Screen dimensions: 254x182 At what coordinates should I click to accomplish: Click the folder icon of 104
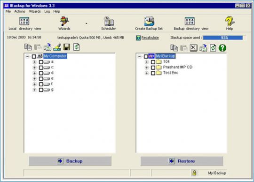[159, 62]
